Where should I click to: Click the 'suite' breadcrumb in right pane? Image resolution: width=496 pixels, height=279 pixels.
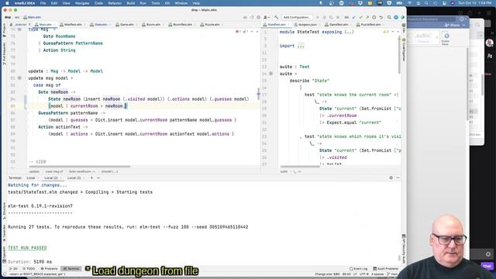click(284, 171)
